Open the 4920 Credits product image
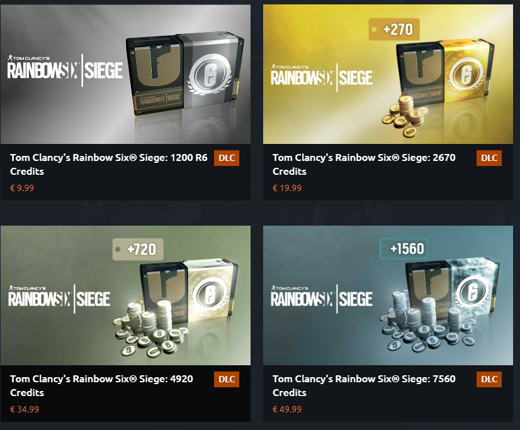This screenshot has width=520, height=430. 125,295
